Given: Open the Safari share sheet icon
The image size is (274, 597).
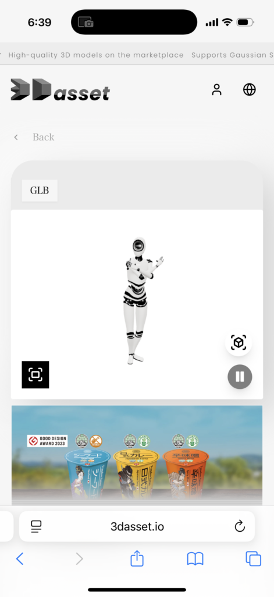Looking at the screenshot, I should click(137, 558).
